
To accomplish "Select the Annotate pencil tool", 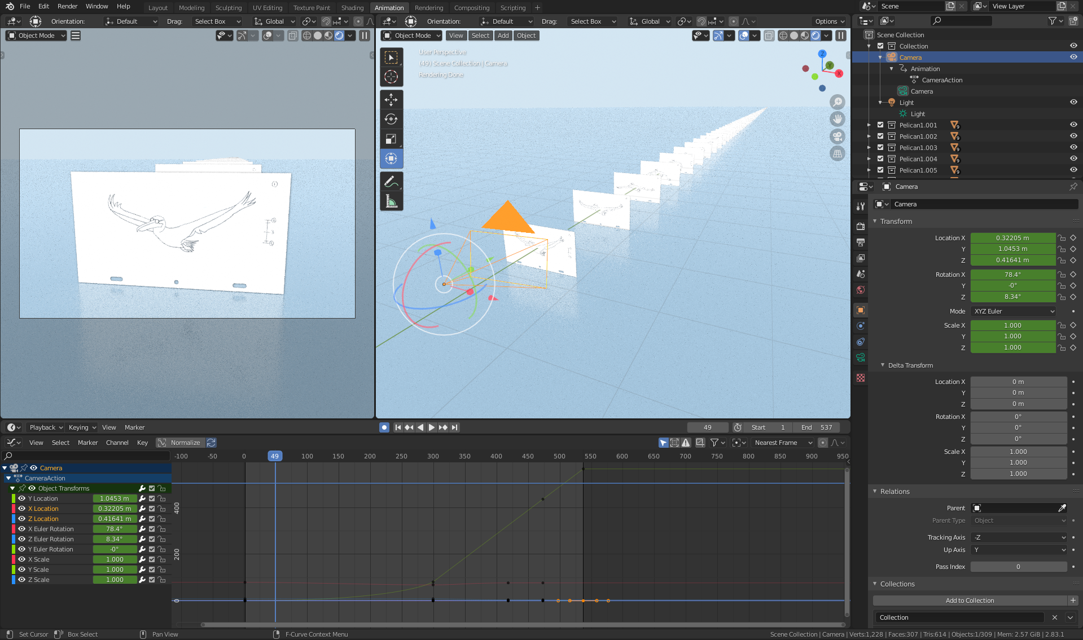I will tap(391, 182).
